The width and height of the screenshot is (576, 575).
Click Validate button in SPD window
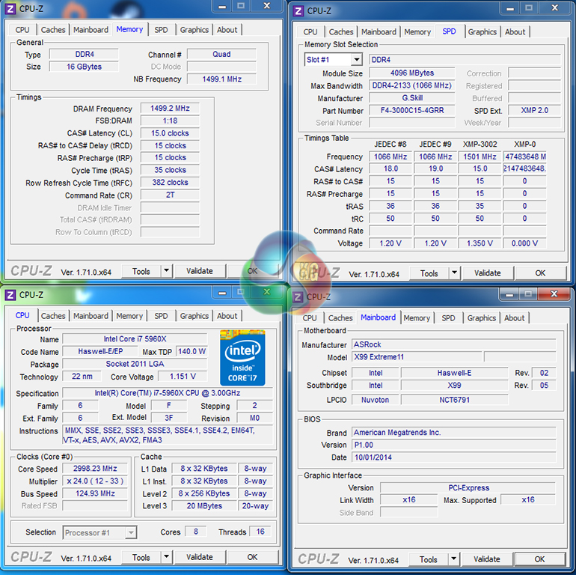[x=488, y=273]
